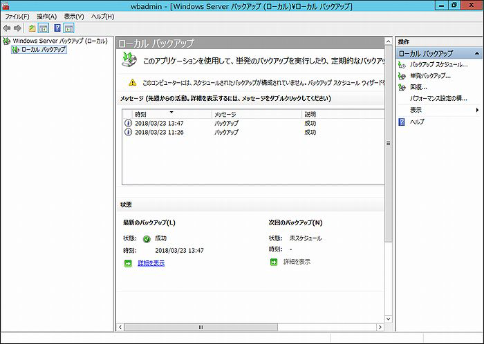Click バックアップ message in 13:47 row
The width and height of the screenshot is (484, 344).
coord(226,123)
